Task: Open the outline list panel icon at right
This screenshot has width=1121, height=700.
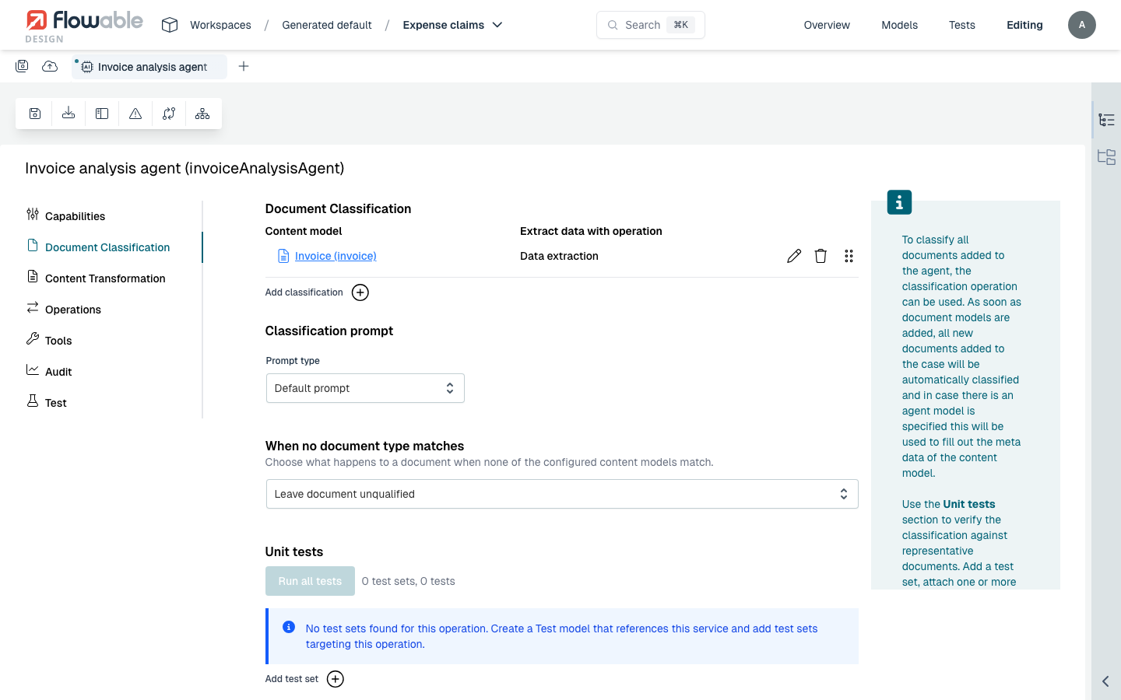Action: pyautogui.click(x=1106, y=120)
